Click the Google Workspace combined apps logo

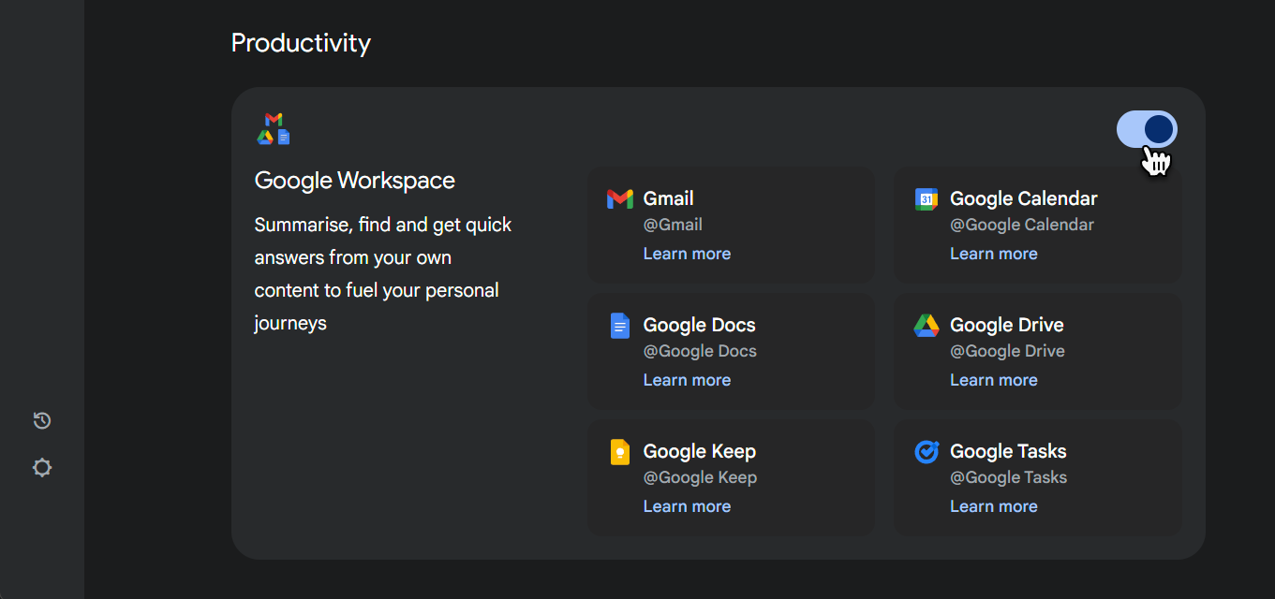point(274,129)
